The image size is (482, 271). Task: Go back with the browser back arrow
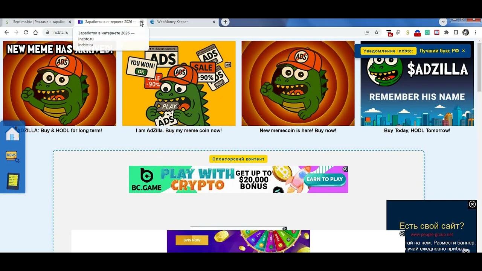pyautogui.click(x=6, y=32)
